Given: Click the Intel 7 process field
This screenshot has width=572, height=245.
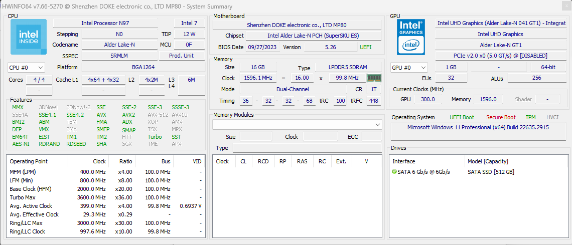Looking at the screenshot, I should pyautogui.click(x=189, y=24).
